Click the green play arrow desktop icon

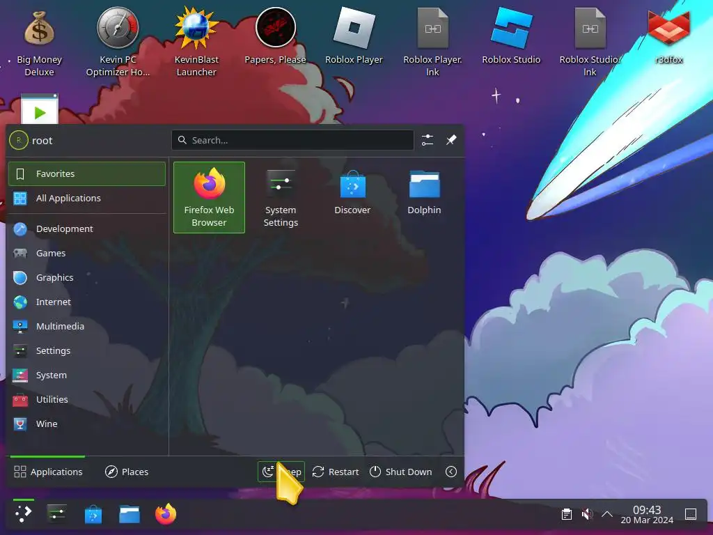tap(40, 109)
